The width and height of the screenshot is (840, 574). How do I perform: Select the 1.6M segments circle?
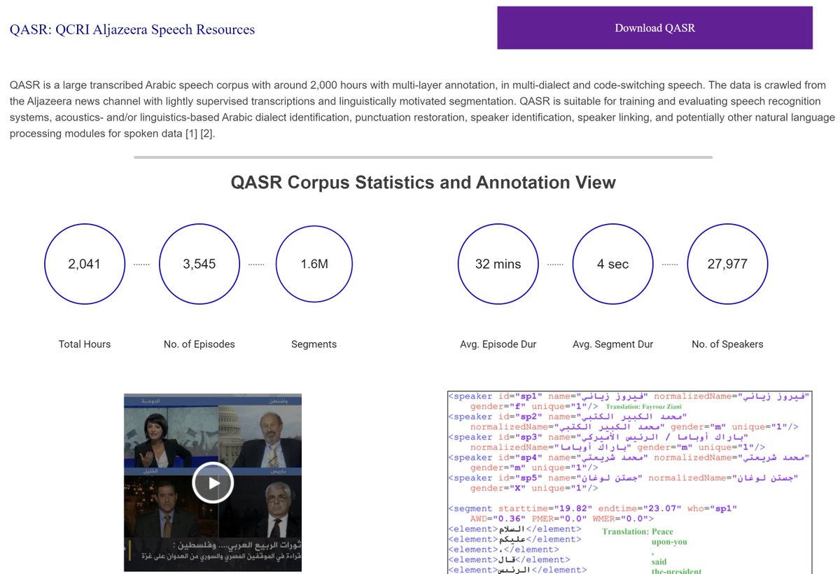[x=314, y=264]
